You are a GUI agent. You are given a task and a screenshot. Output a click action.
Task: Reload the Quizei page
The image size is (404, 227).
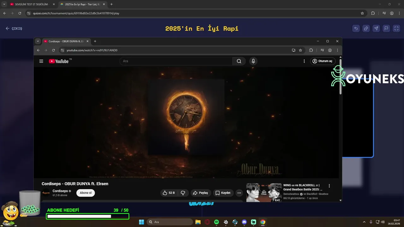pos(20,13)
